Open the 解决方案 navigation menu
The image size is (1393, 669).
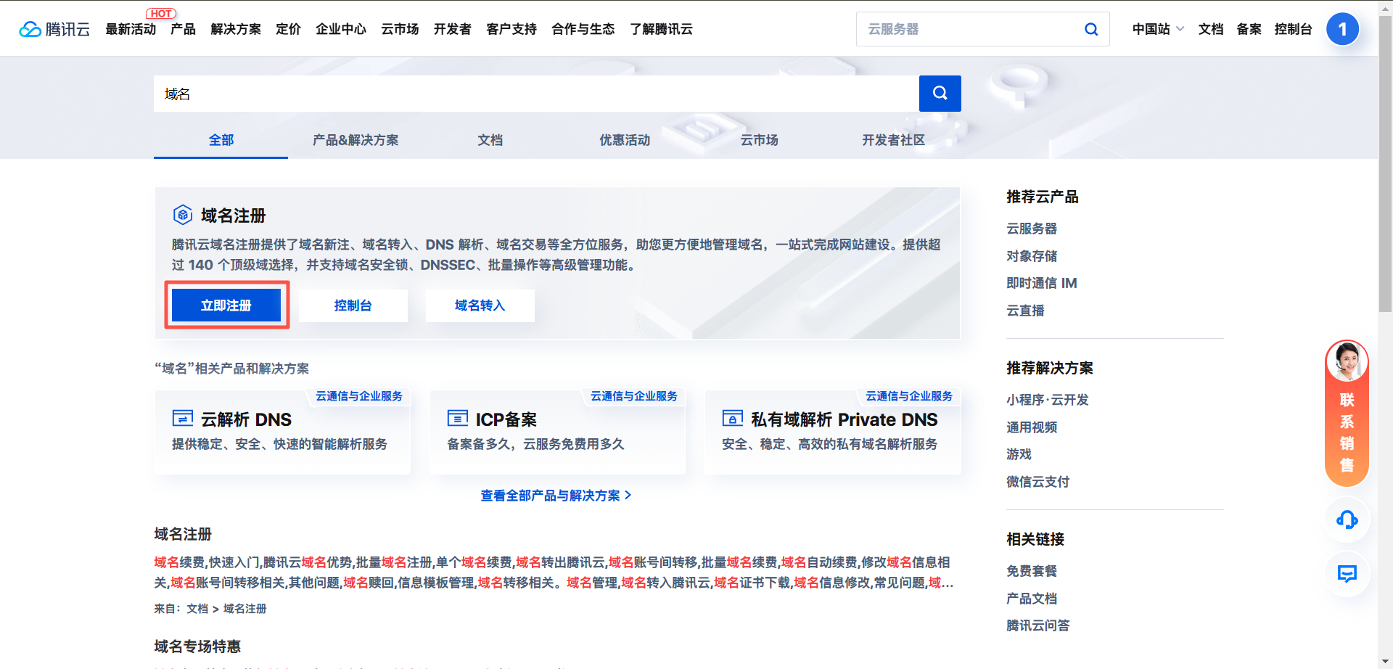click(x=236, y=29)
